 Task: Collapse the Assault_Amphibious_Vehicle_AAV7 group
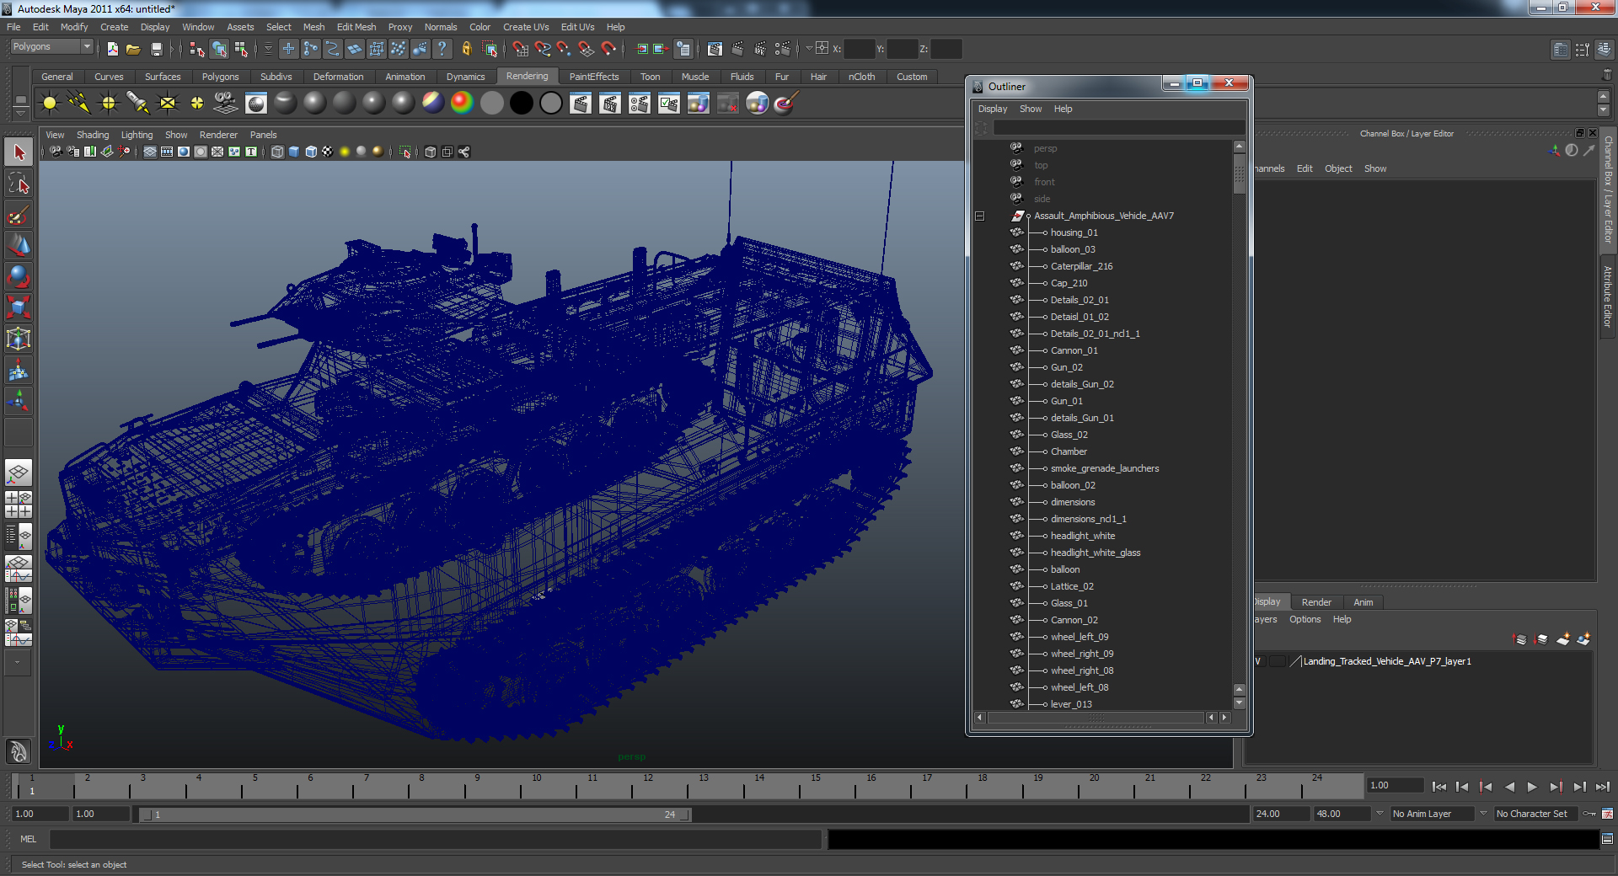coord(979,216)
